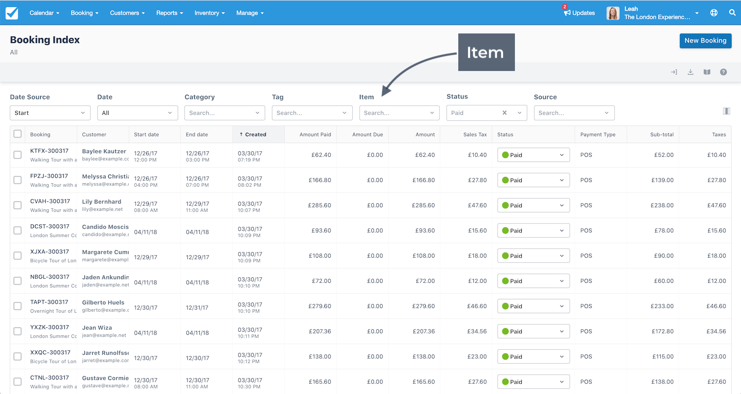
Task: Click the import arrow icon
Action: coord(674,72)
